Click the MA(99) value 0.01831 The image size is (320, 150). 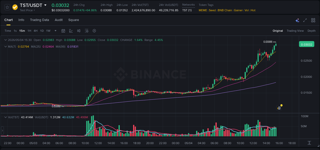[x=73, y=47]
